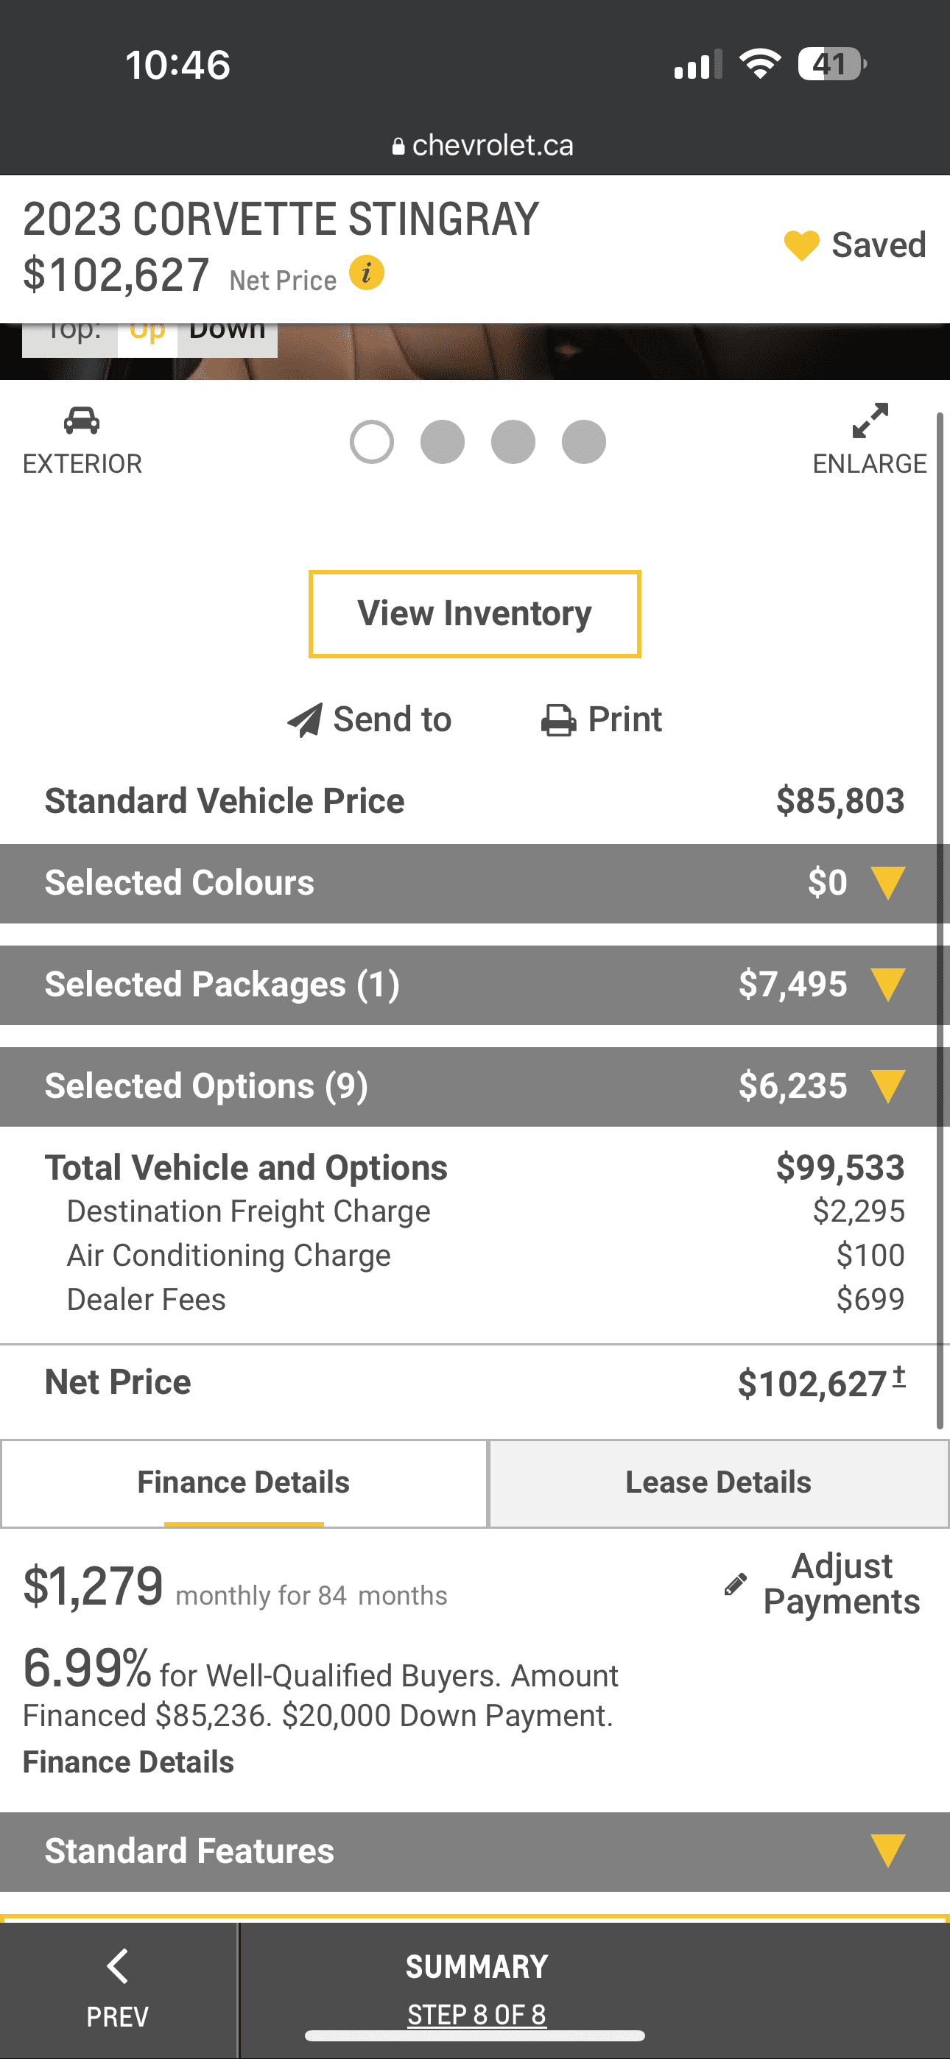
Task: Expand the Standard Features section
Action: click(x=887, y=1851)
